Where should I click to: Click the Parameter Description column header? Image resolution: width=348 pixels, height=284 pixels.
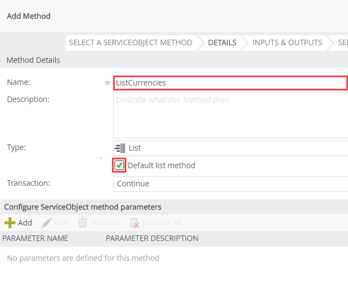(x=152, y=238)
